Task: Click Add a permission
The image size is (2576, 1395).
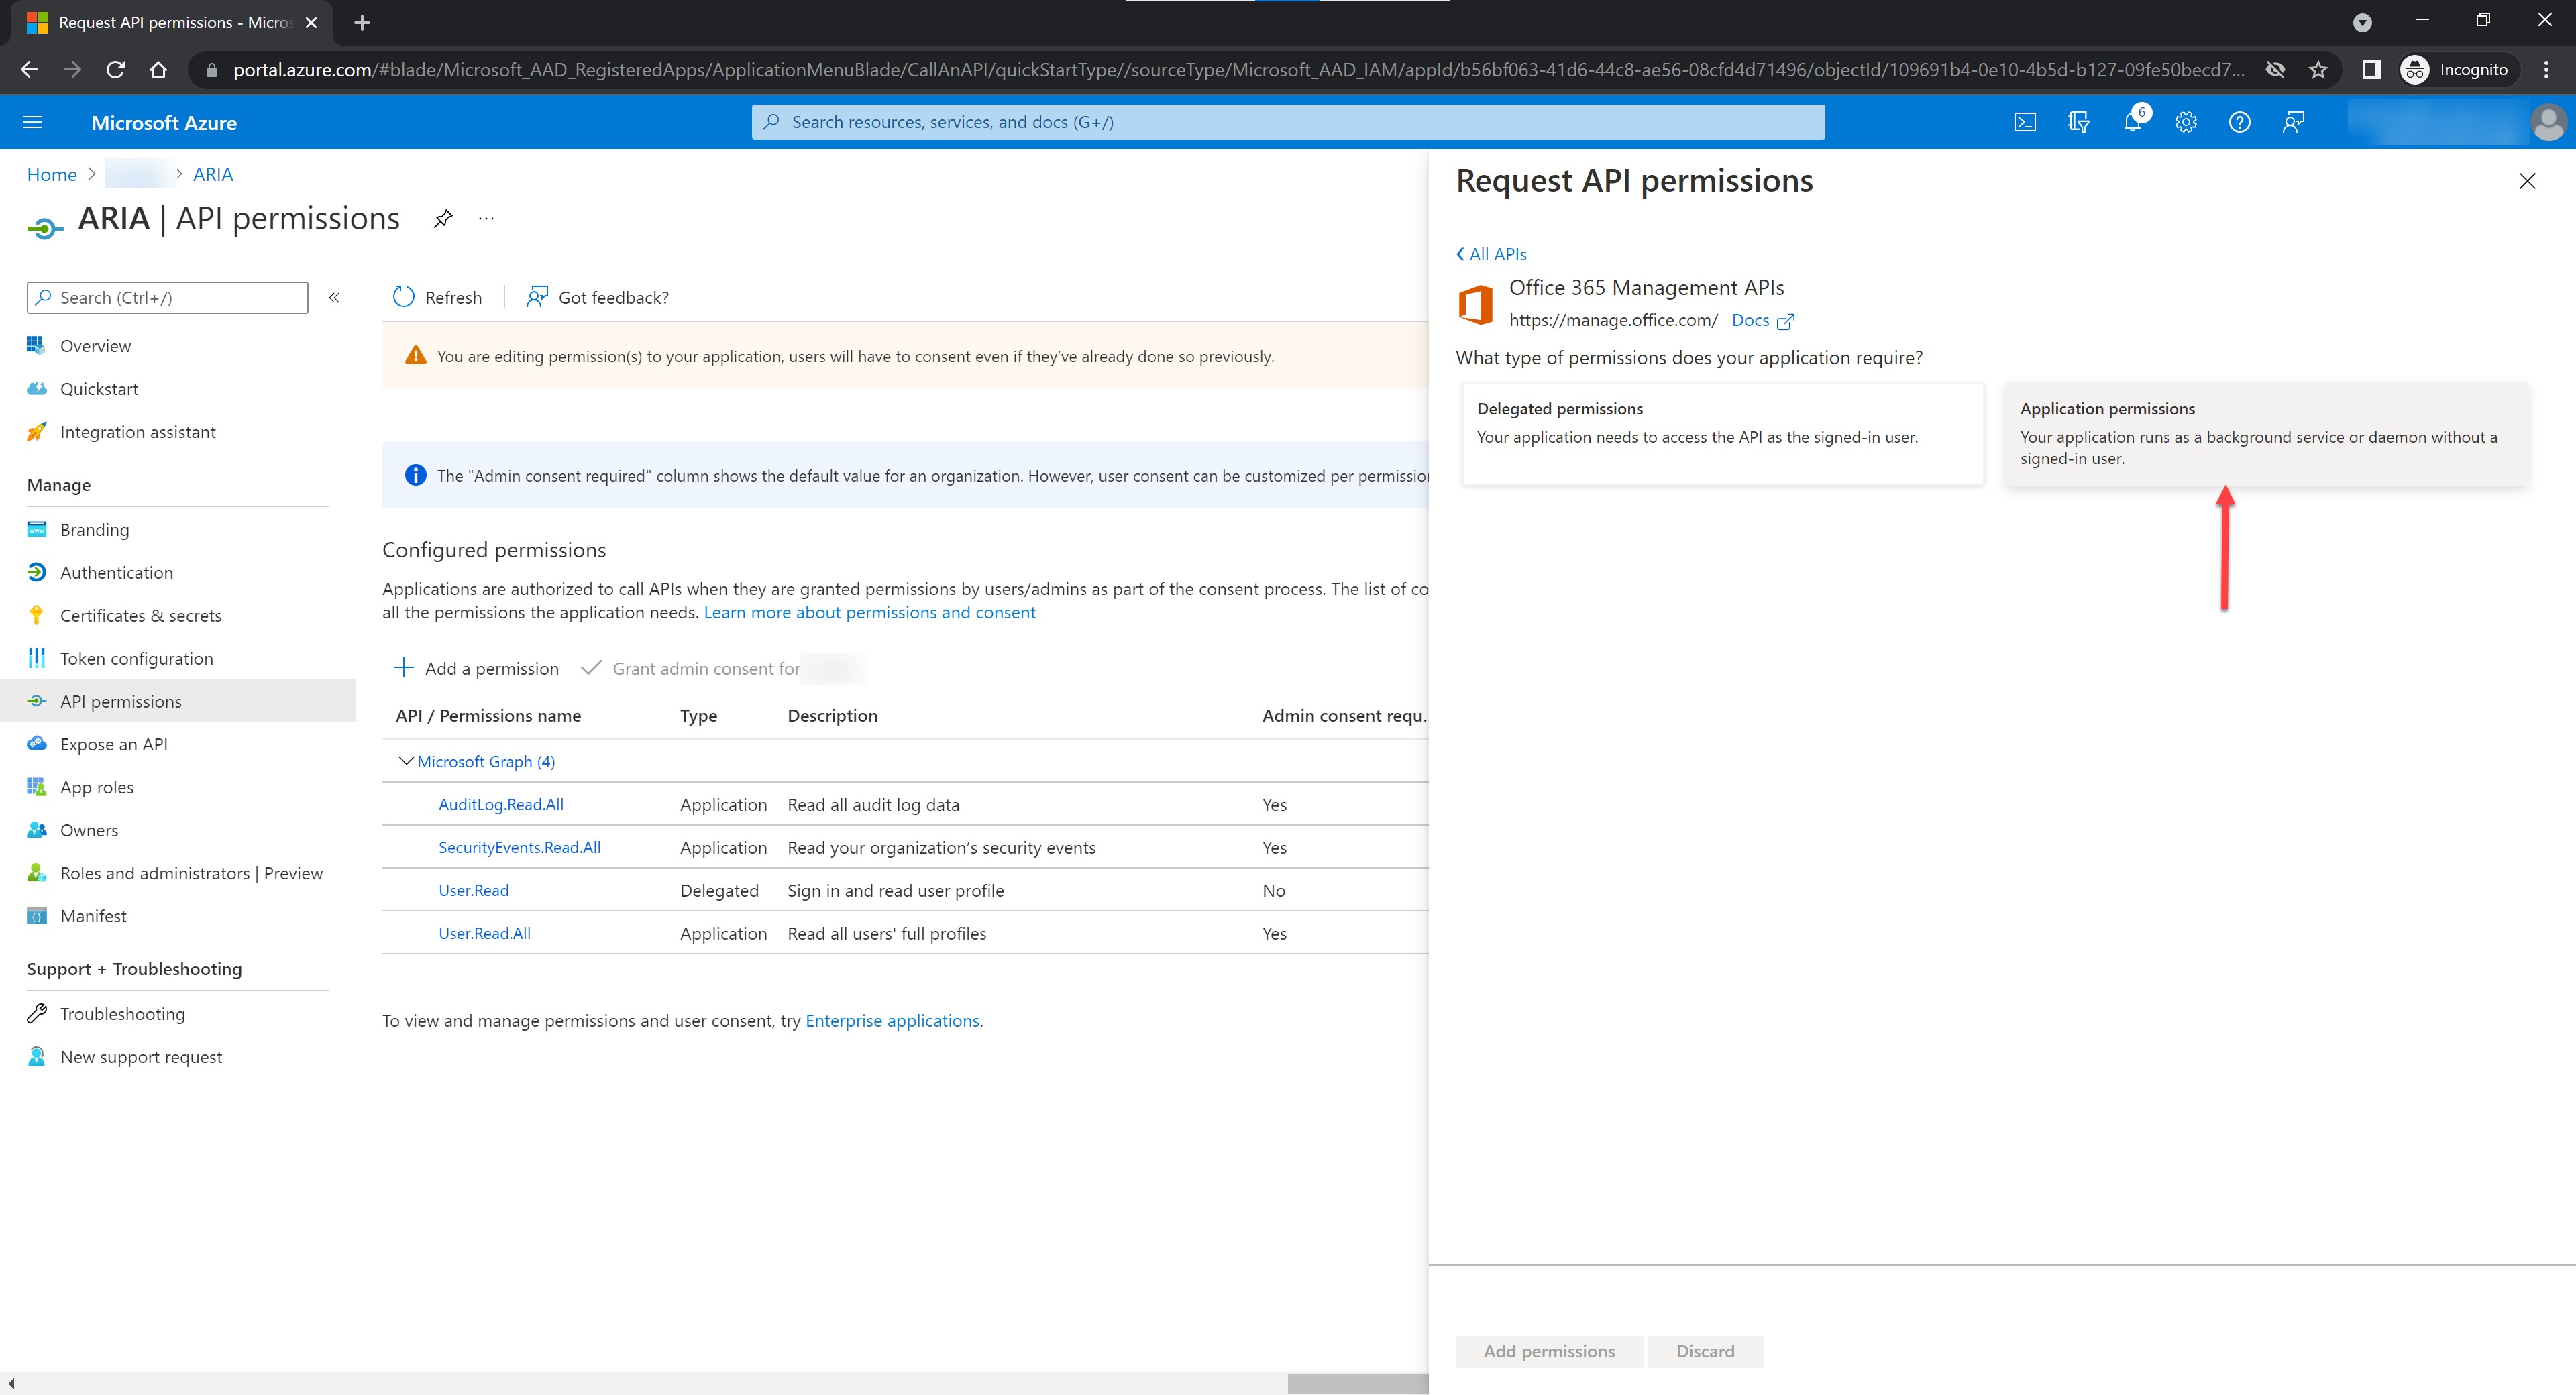Action: (x=477, y=668)
